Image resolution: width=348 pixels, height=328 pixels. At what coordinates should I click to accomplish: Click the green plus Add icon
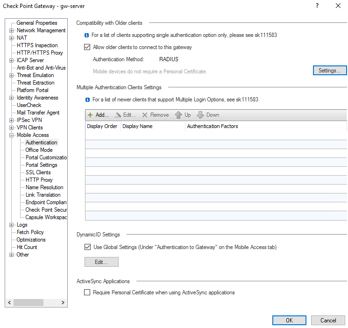[x=90, y=115]
